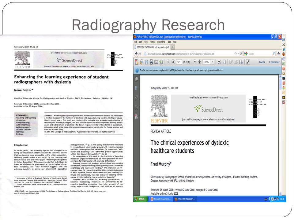Screen dimensions: 294x220
Task: Open the Help menu in Firefox
Action: coord(175,42)
